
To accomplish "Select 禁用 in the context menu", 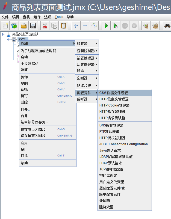I will coord(48,149).
